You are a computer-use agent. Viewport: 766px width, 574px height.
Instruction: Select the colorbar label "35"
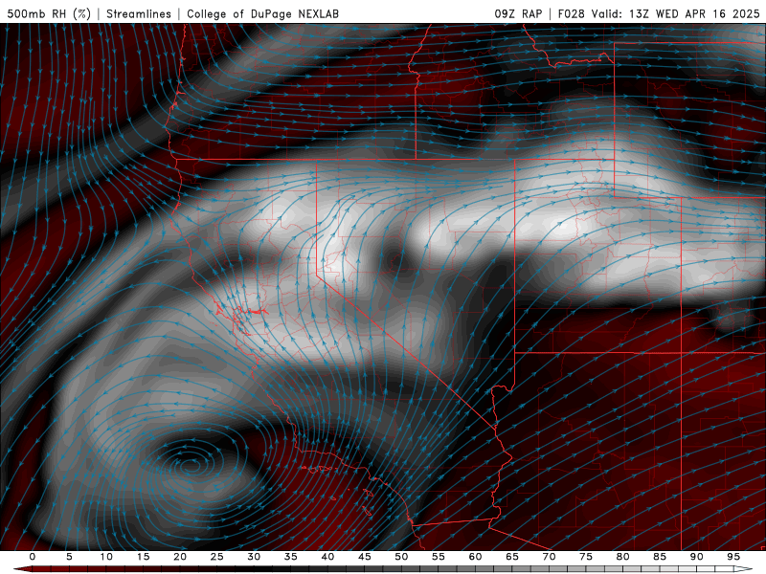[x=291, y=557]
